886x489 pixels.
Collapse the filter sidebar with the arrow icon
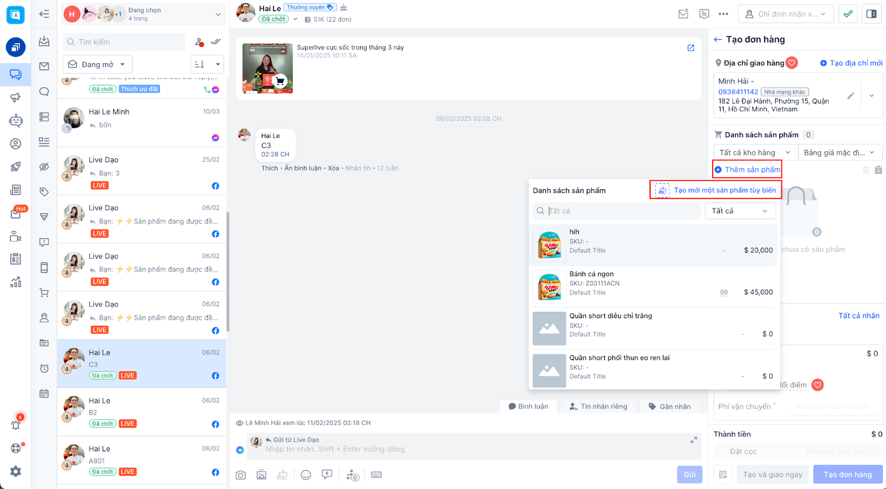click(44, 14)
